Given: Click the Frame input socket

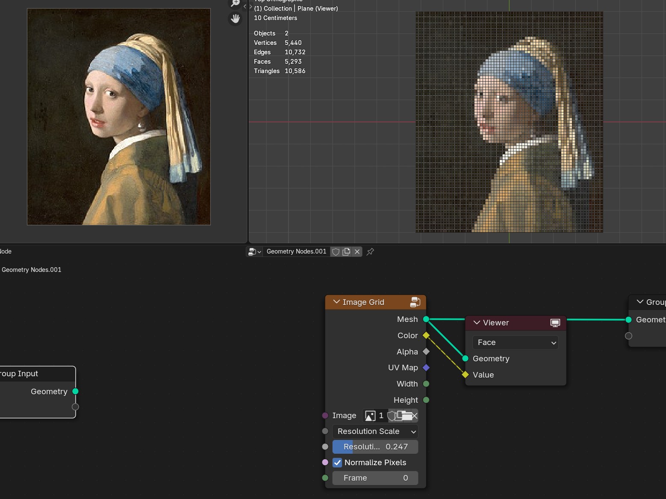Looking at the screenshot, I should [325, 478].
